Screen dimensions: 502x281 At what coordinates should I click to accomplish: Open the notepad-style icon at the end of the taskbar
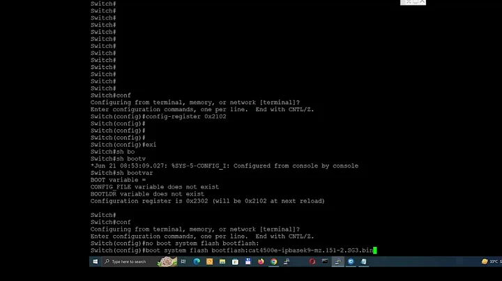pyautogui.click(x=364, y=262)
